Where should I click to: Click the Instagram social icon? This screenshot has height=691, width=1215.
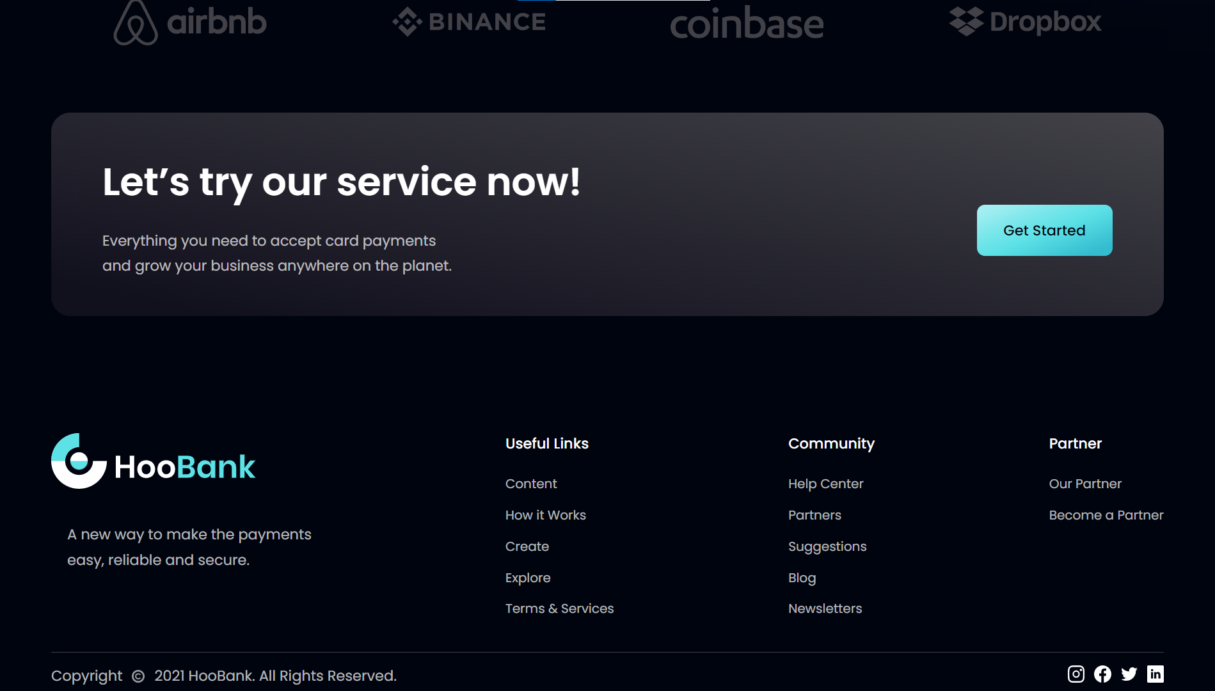(x=1077, y=674)
